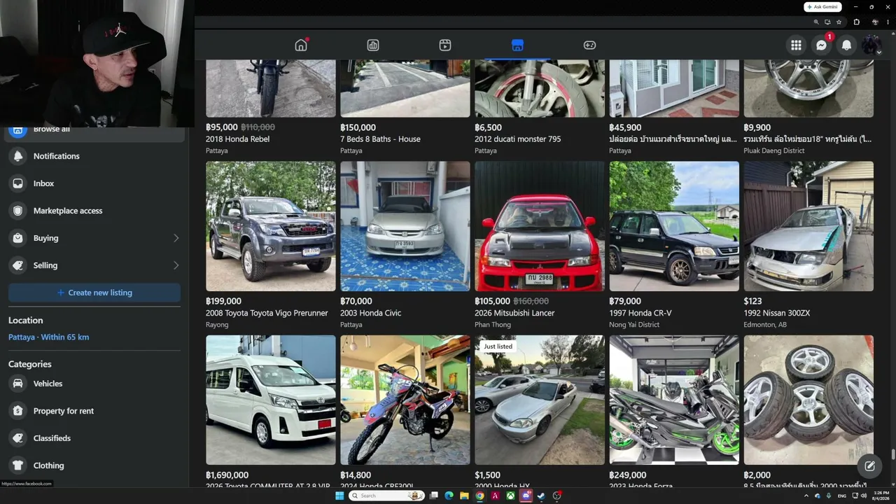Open the account profile menu
The height and width of the screenshot is (504, 896).
tap(871, 45)
